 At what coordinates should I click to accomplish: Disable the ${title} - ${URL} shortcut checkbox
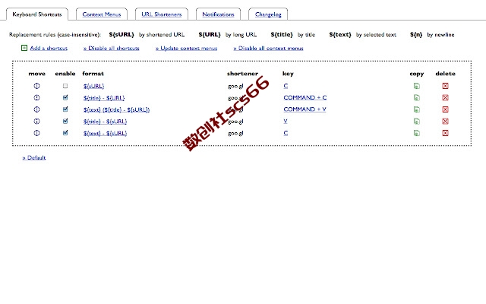pyautogui.click(x=65, y=97)
